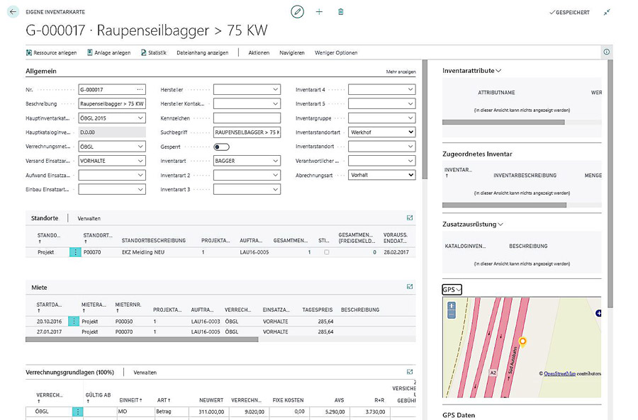Image resolution: width=638 pixels, height=420 pixels.
Task: Click Ressource anlegen action
Action: click(51, 53)
